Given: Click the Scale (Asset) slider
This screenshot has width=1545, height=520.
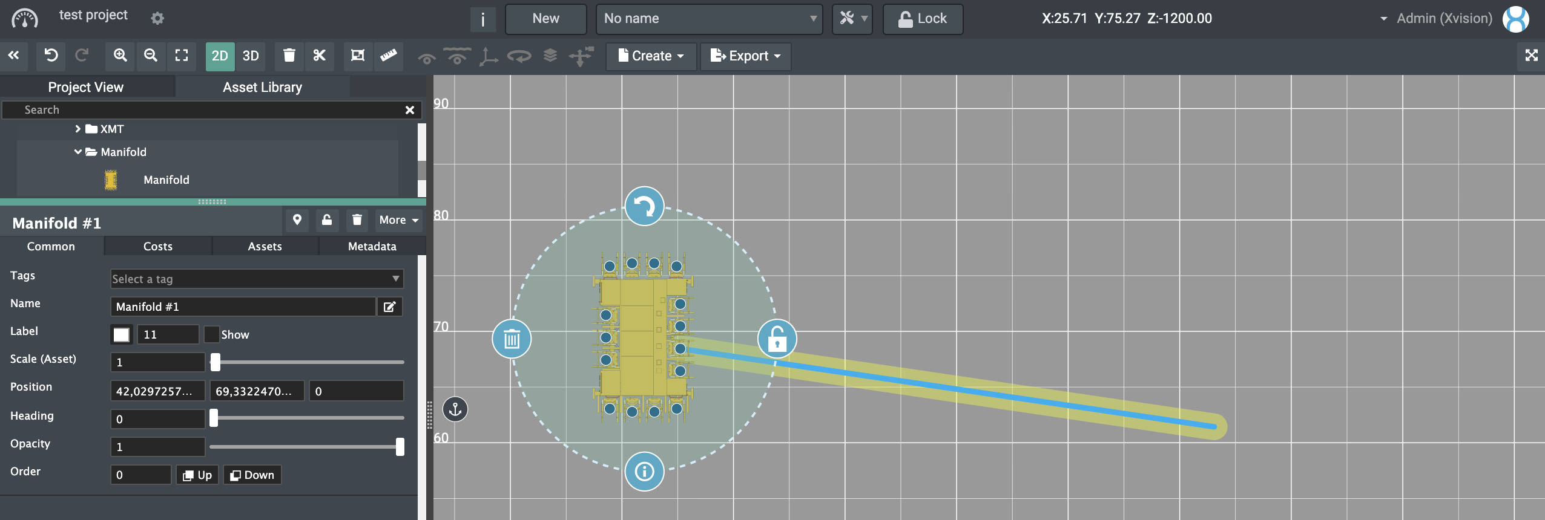Looking at the screenshot, I should (x=307, y=362).
